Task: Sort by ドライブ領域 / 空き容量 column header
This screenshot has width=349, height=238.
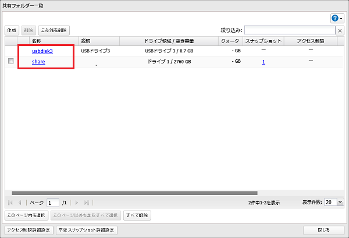Action: coord(169,41)
